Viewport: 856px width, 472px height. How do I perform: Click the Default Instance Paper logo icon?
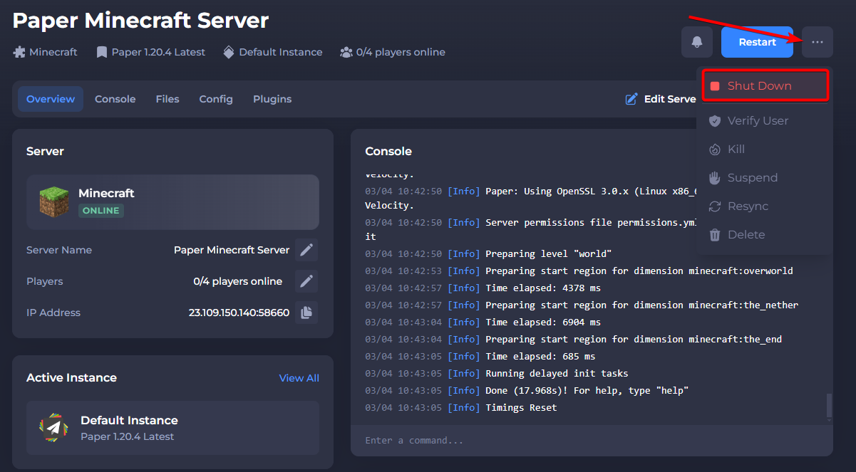[x=53, y=427]
